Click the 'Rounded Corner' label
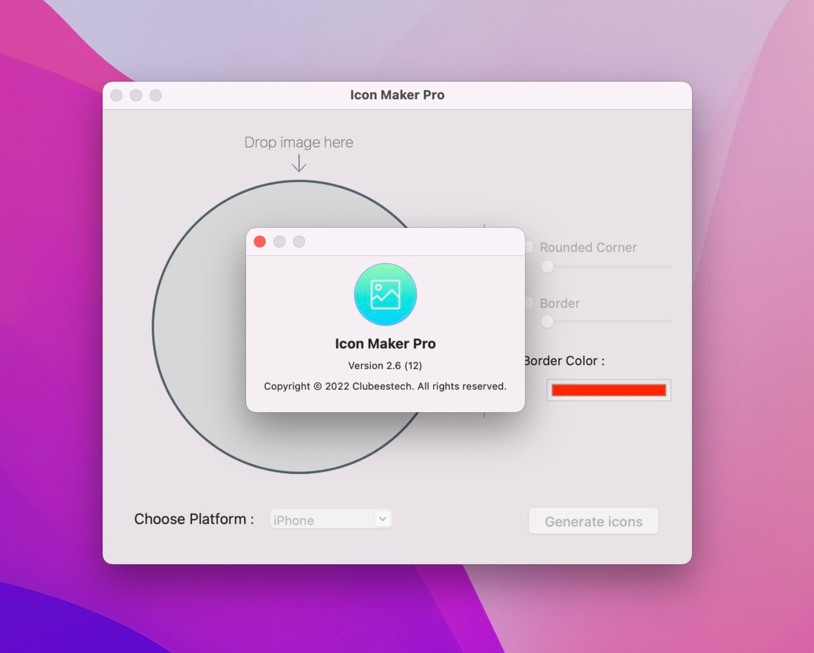This screenshot has height=653, width=814. coord(588,247)
